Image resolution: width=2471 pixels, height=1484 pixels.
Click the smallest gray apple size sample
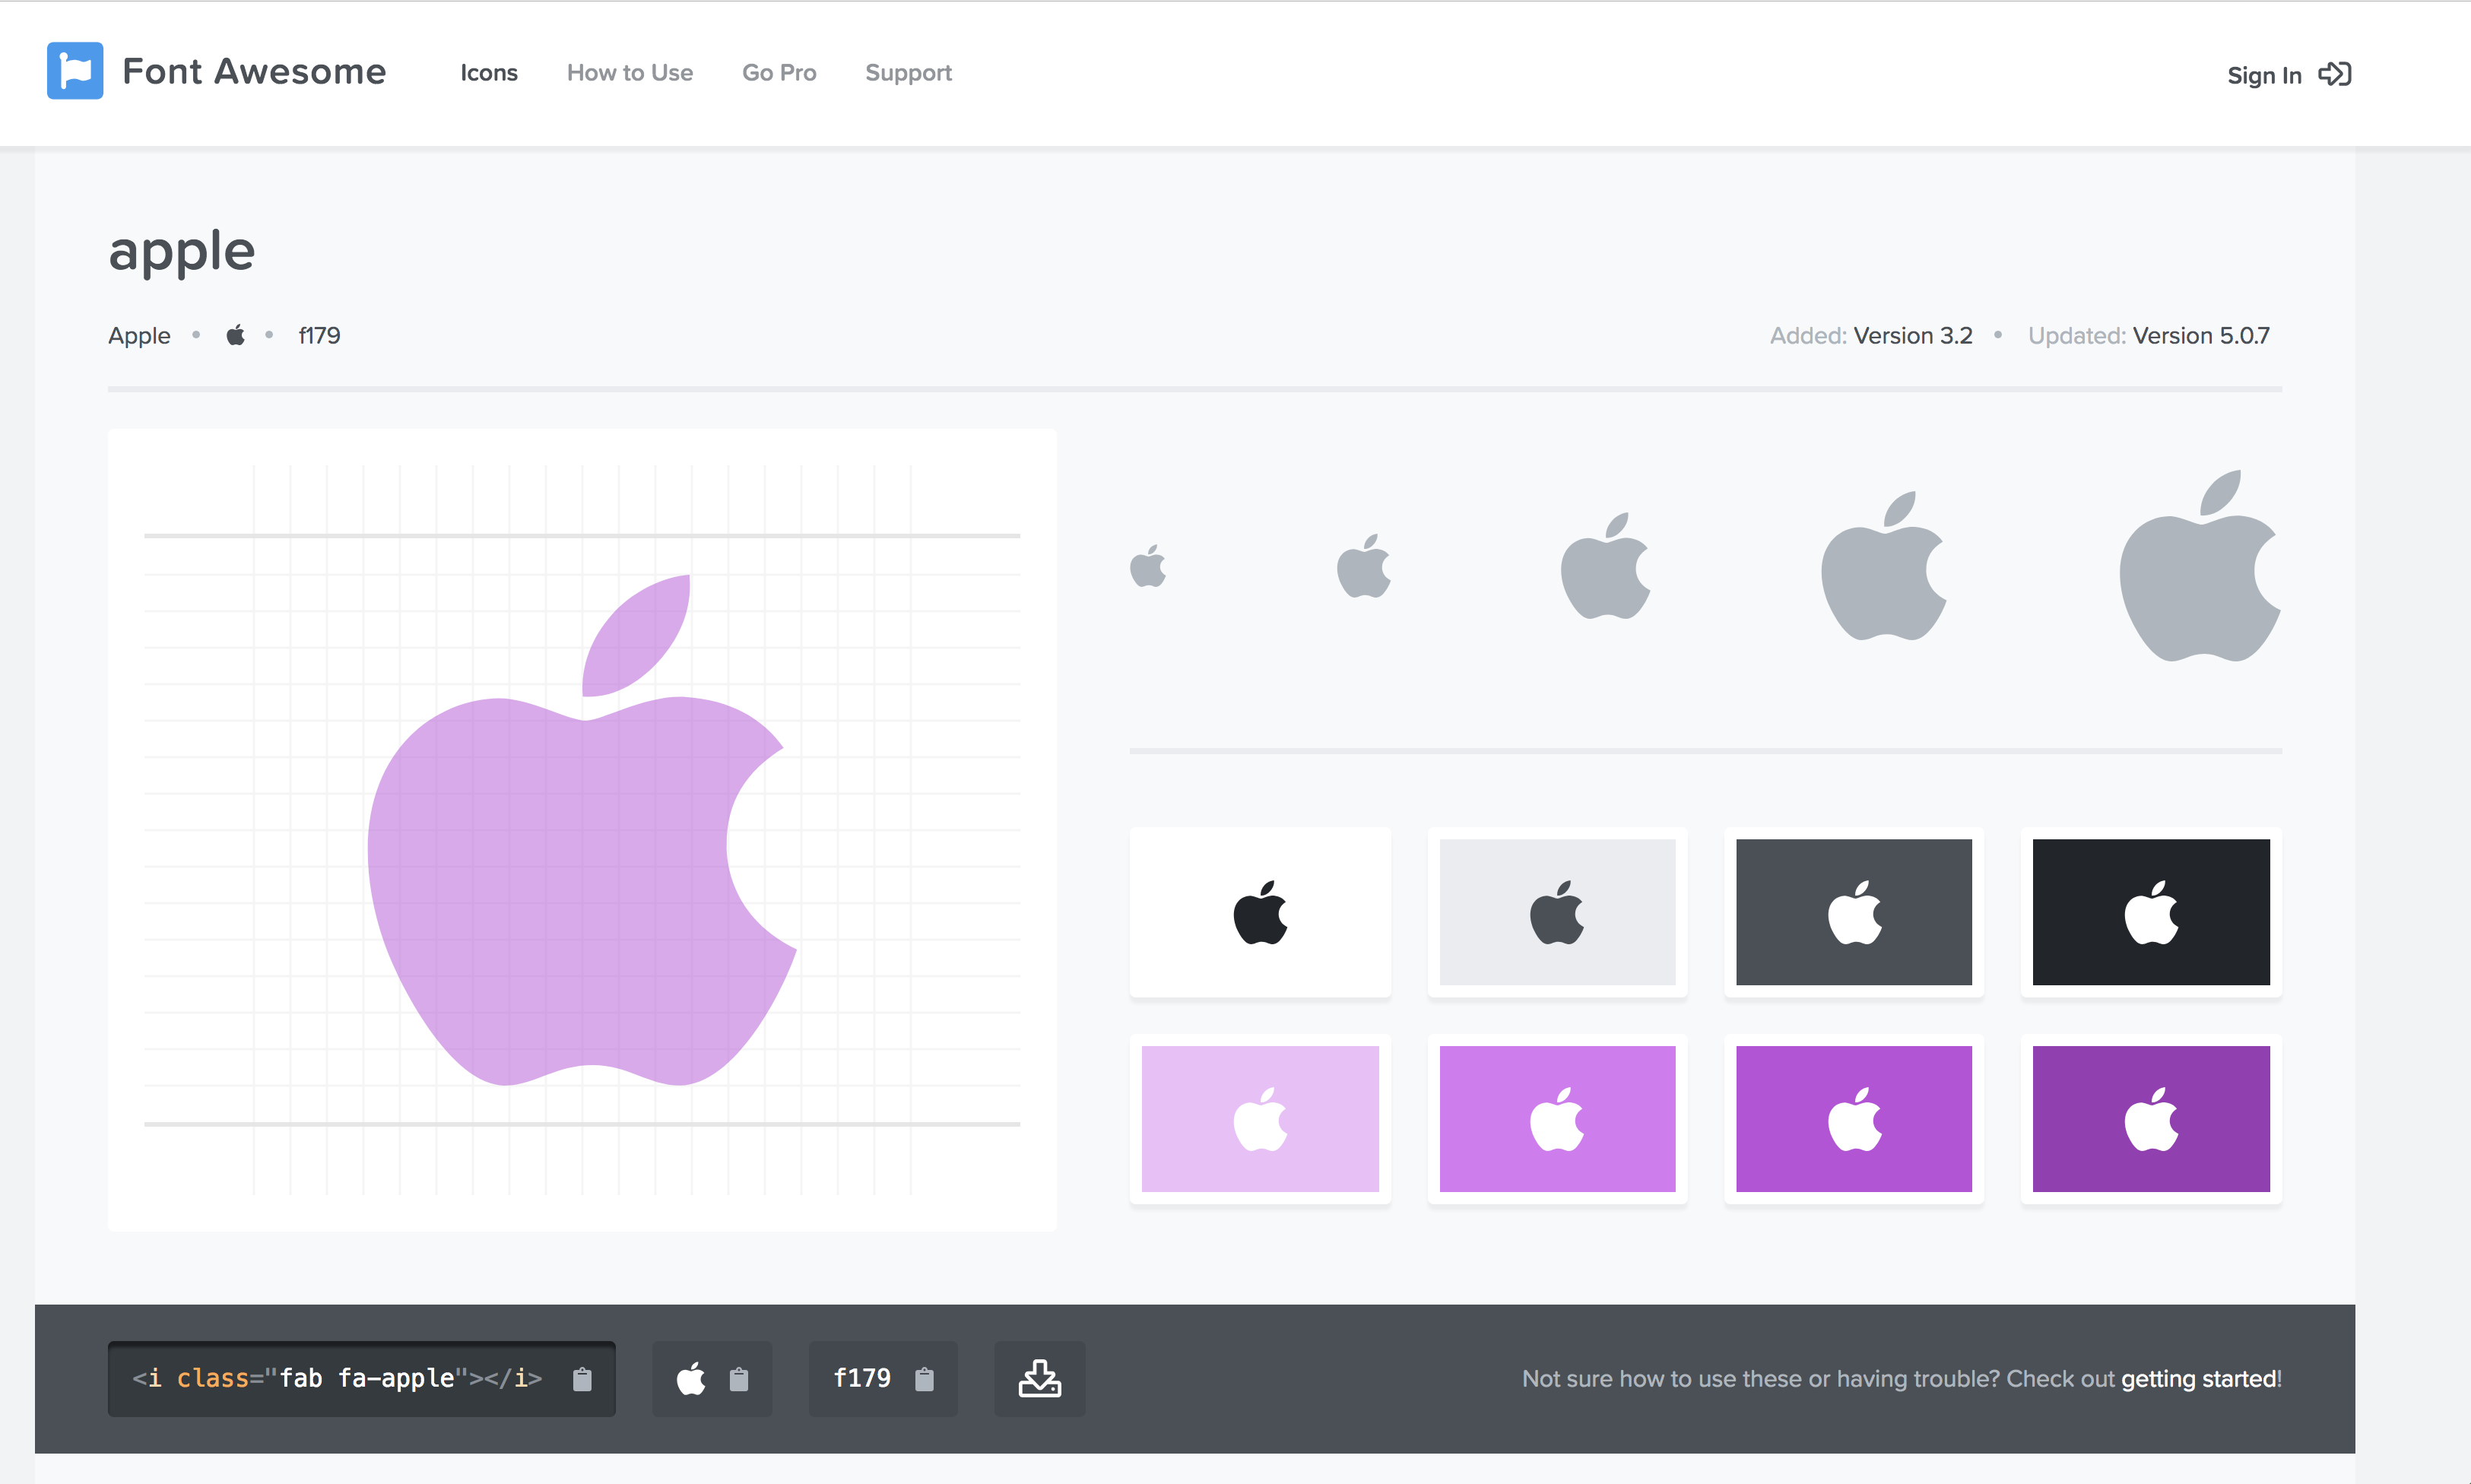coord(1148,566)
